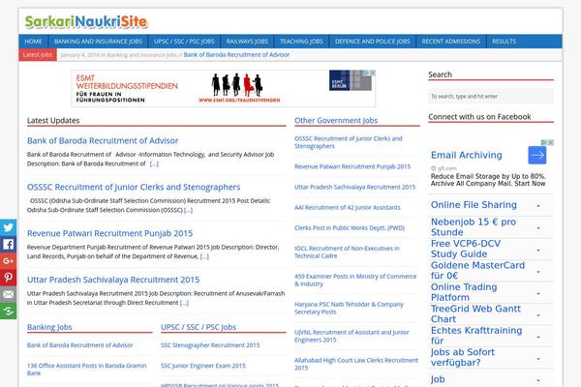The height and width of the screenshot is (387, 581).
Task: Open ad link Jobs ab Sofort verfügbar?
Action: 463,357
